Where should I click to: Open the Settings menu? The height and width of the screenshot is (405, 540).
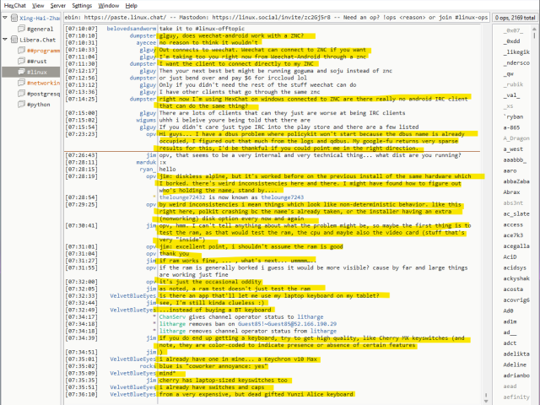point(82,6)
